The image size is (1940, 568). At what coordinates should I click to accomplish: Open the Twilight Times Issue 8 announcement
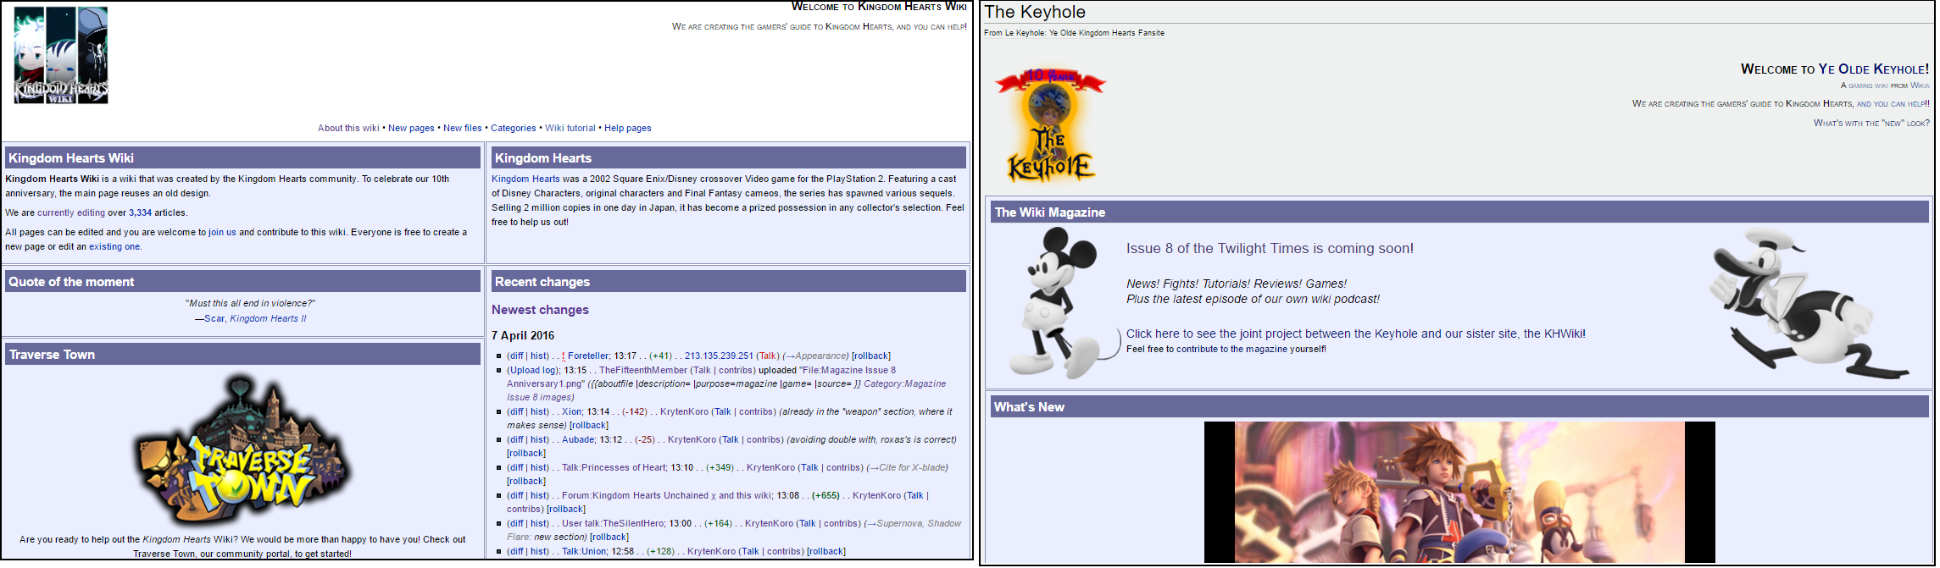(1269, 249)
